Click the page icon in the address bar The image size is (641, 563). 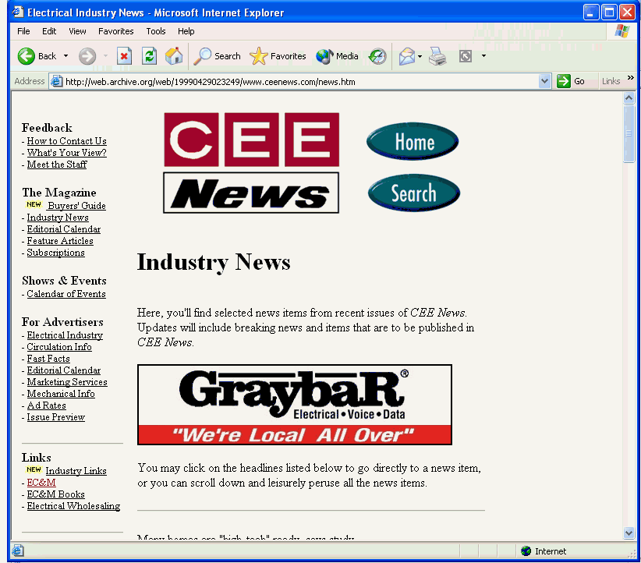coord(56,81)
